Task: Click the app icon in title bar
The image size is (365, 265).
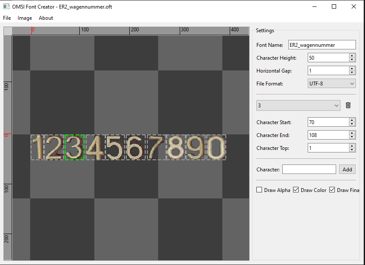Action: click(x=6, y=6)
